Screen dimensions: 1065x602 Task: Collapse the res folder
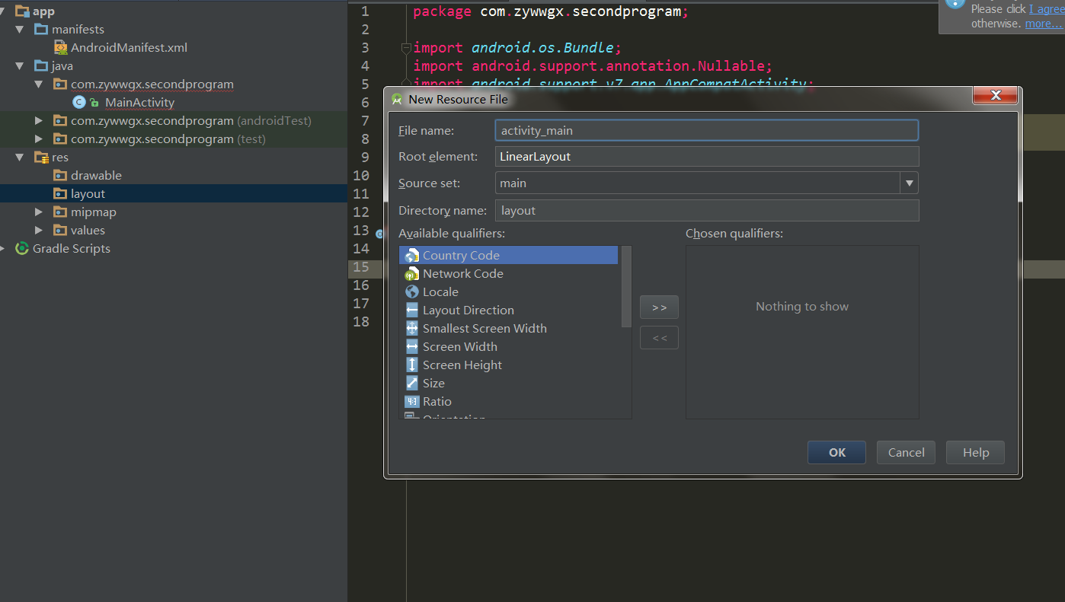[x=21, y=158]
